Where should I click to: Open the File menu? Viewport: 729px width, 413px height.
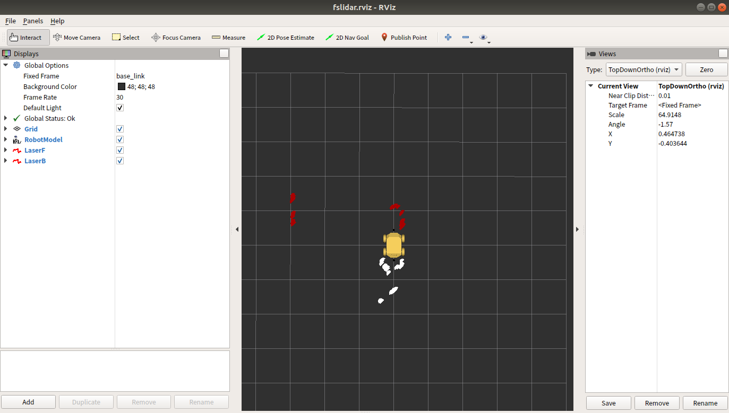[10, 21]
